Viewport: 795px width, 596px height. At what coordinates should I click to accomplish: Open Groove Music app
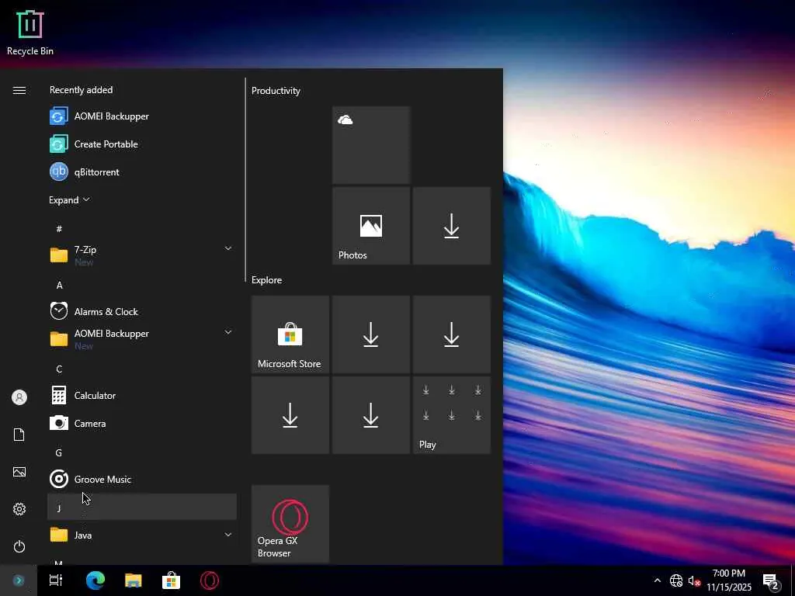[102, 480]
